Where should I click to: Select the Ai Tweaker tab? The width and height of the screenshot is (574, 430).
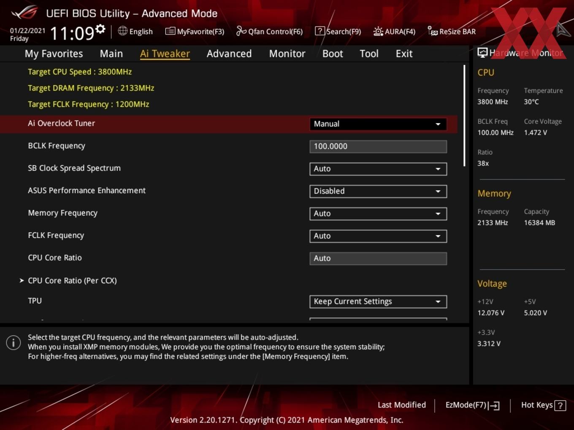[165, 54]
